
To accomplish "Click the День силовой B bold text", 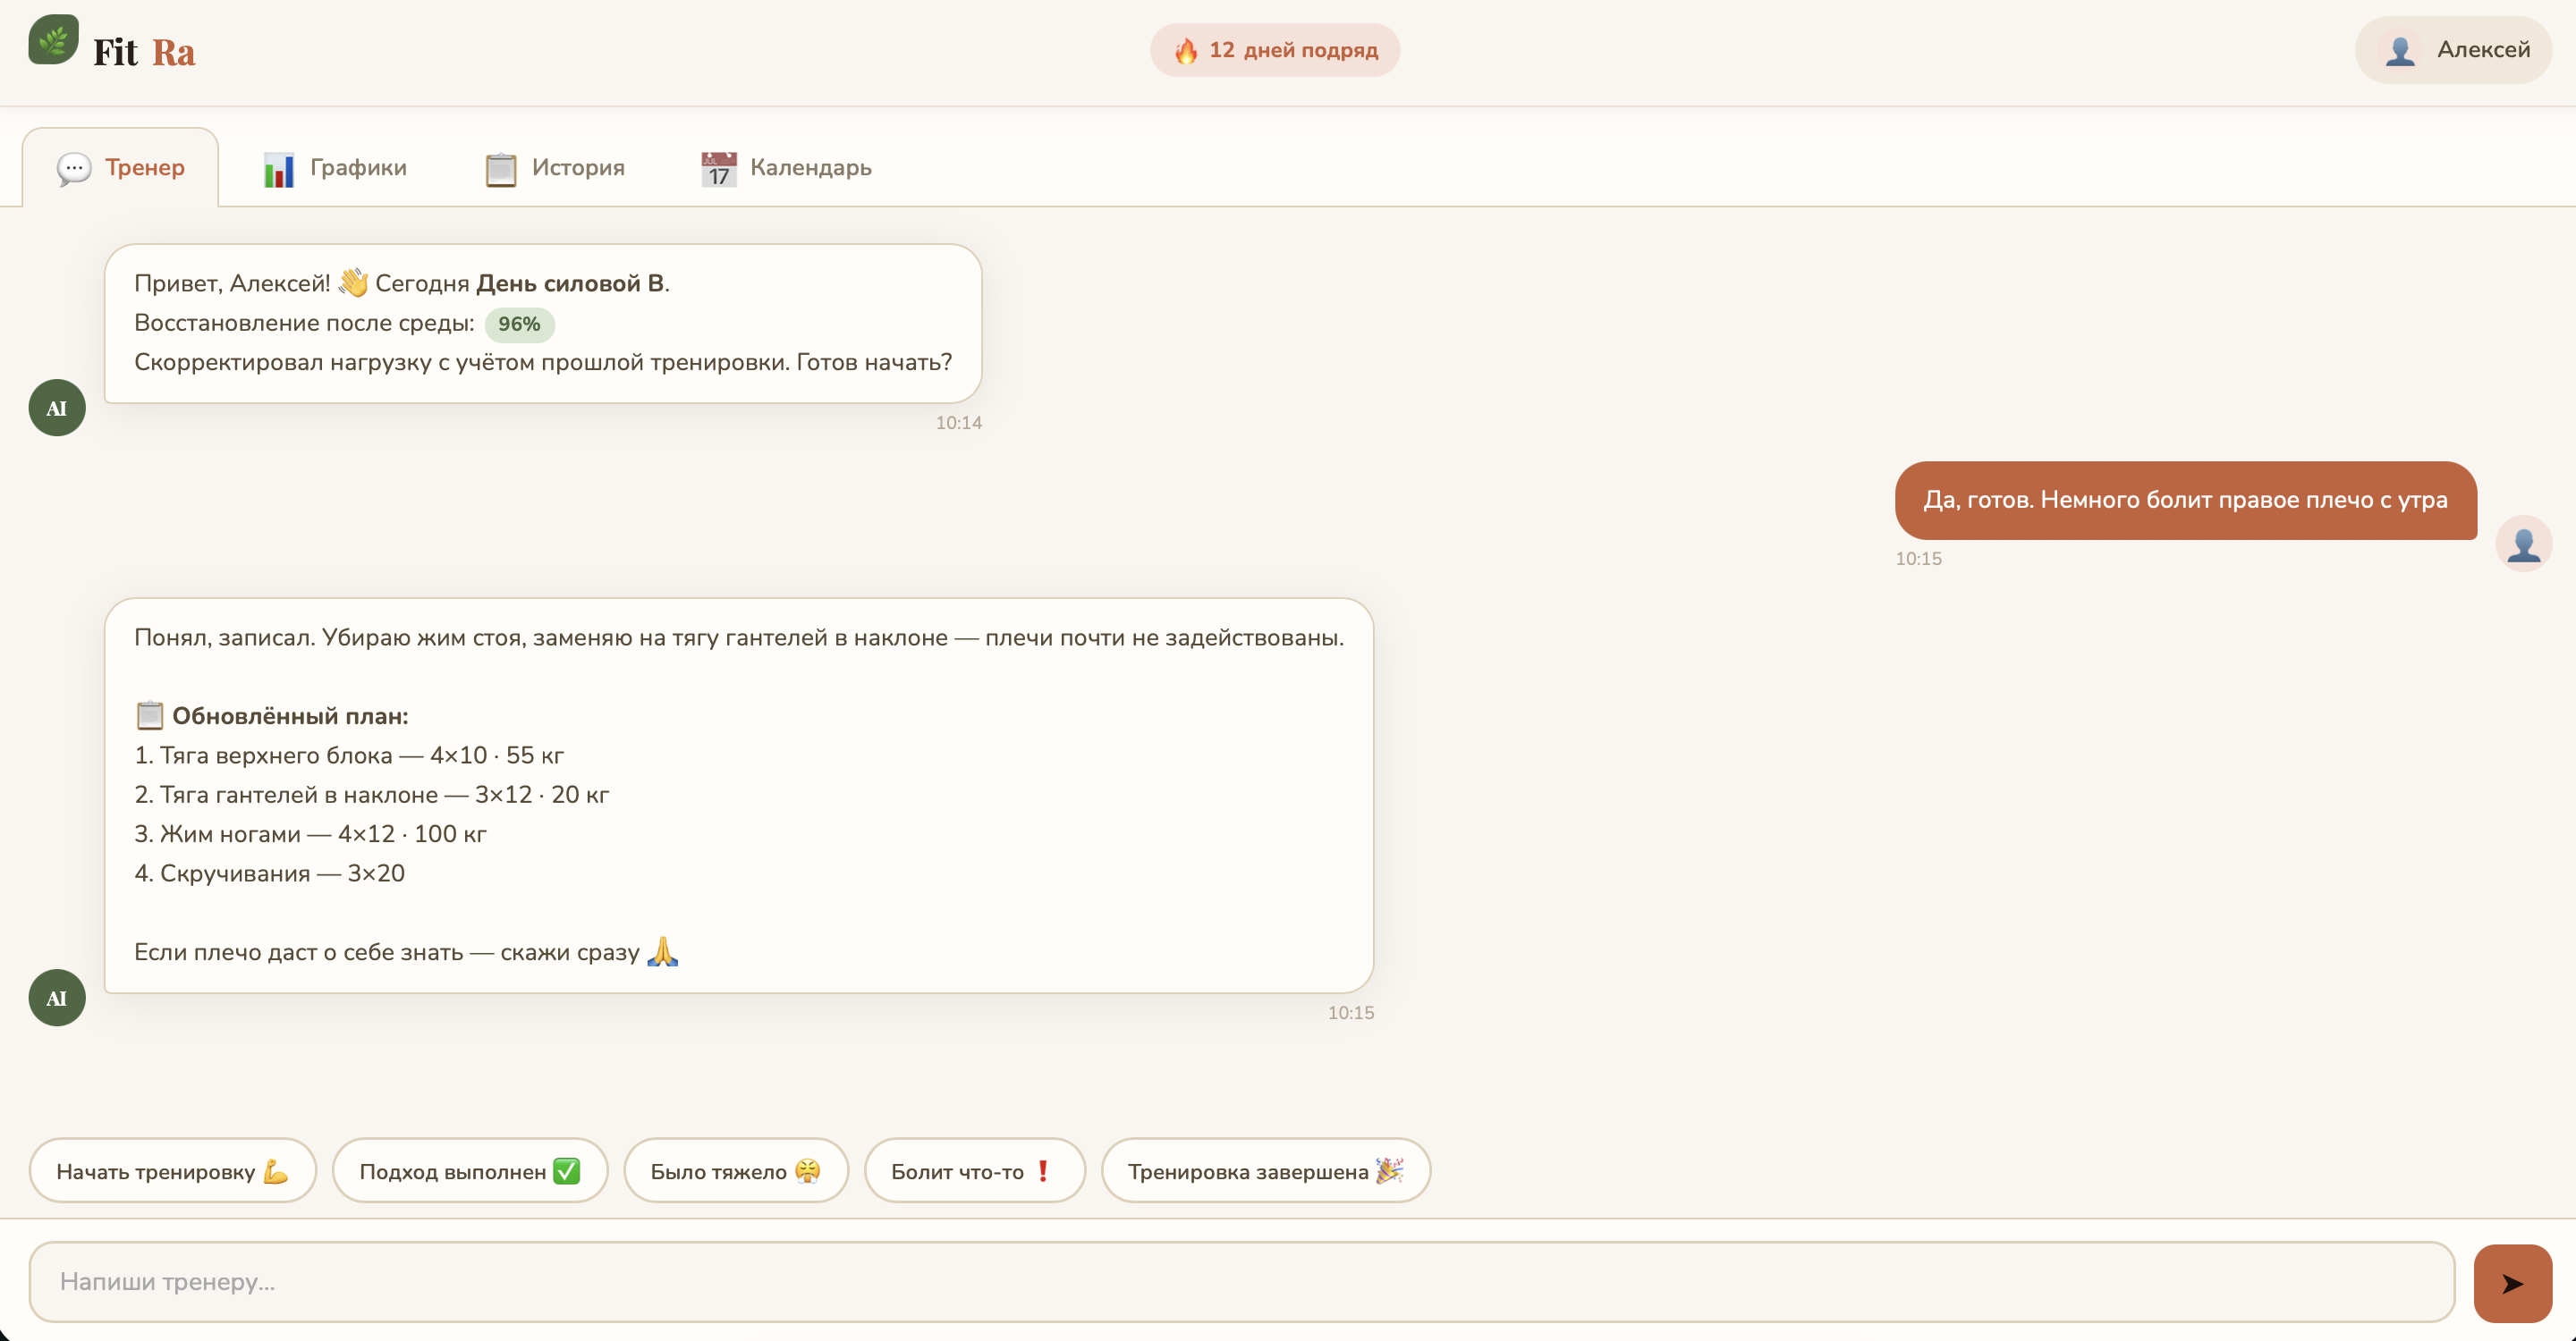I will [x=570, y=283].
